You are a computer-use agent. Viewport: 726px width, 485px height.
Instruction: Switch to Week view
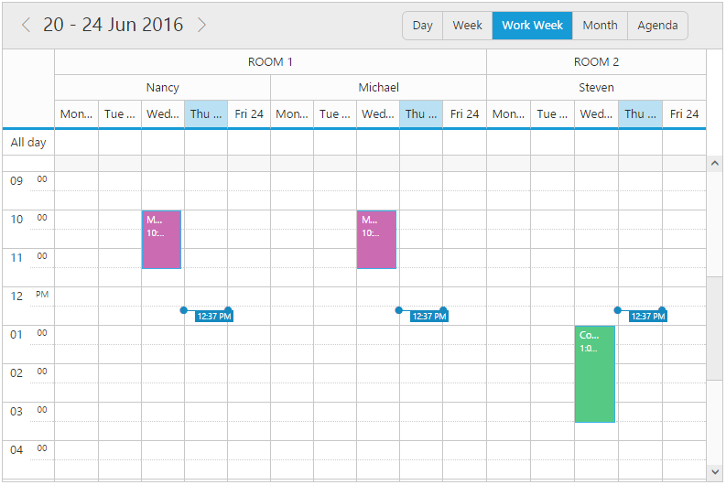click(x=467, y=26)
